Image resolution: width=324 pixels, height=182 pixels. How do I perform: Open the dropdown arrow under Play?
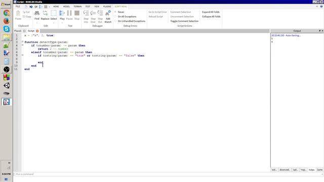pos(62,23)
